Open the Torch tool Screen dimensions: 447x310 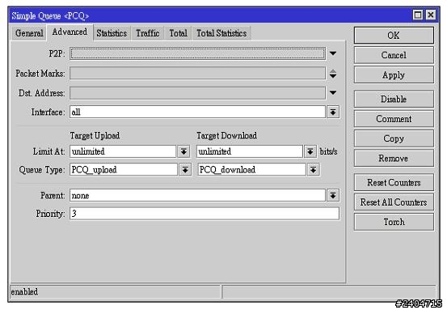pyautogui.click(x=394, y=222)
